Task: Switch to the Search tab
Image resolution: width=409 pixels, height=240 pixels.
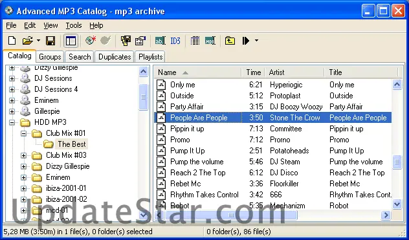Action: [80, 57]
